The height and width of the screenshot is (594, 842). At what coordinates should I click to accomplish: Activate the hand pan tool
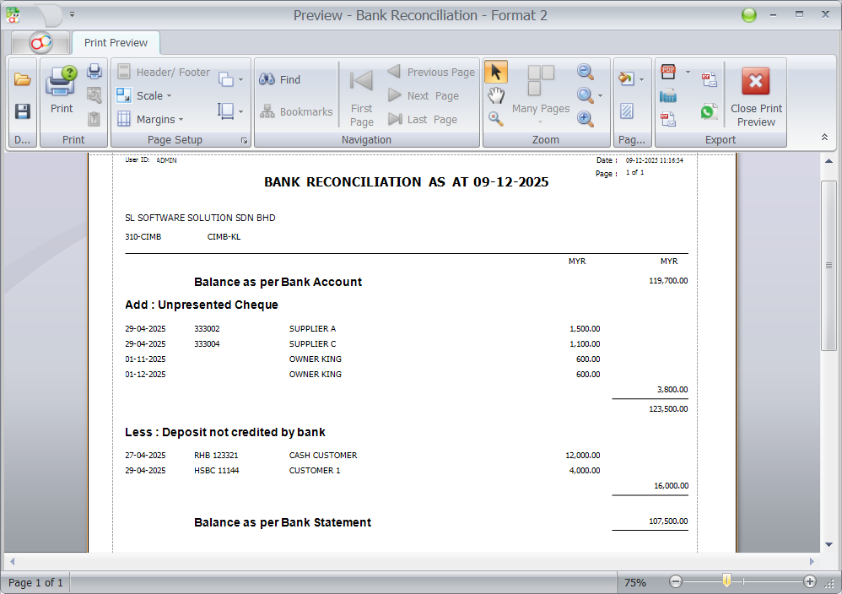[496, 94]
